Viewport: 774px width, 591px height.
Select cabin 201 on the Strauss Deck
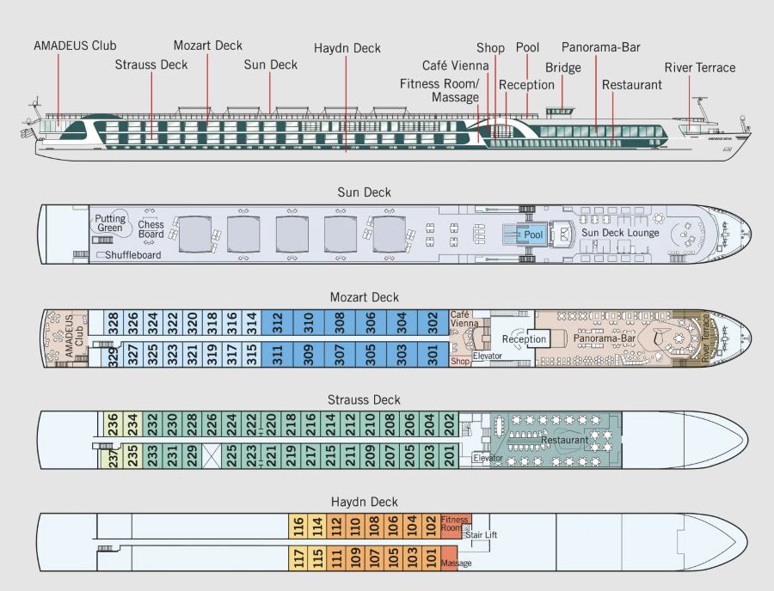[449, 455]
